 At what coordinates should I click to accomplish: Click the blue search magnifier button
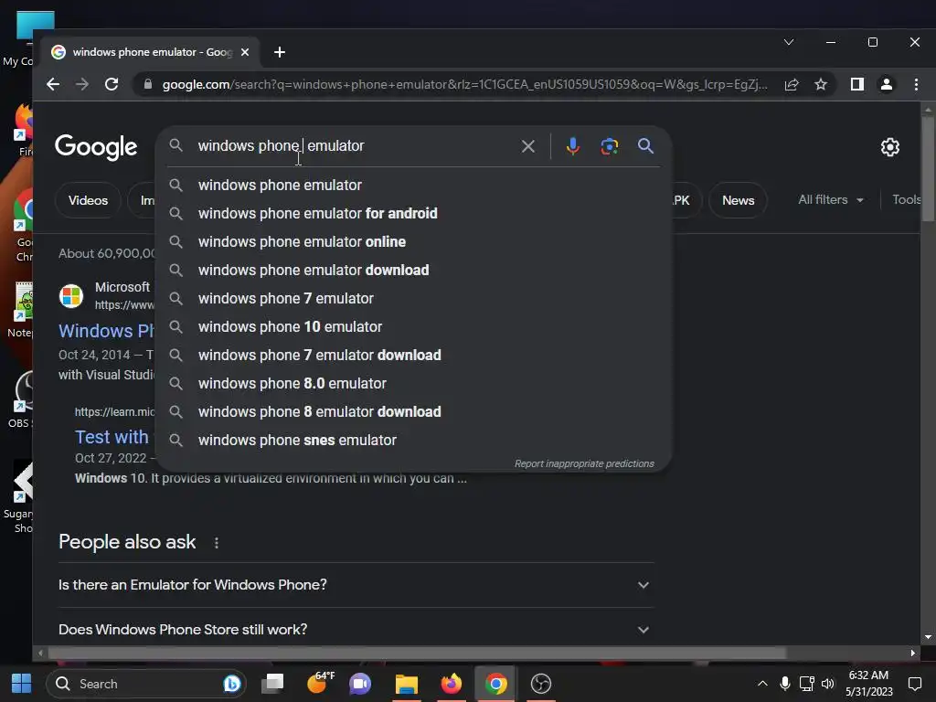tap(645, 145)
